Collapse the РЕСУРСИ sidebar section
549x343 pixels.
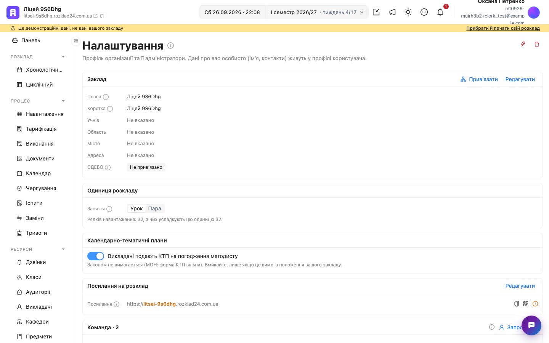click(63, 249)
